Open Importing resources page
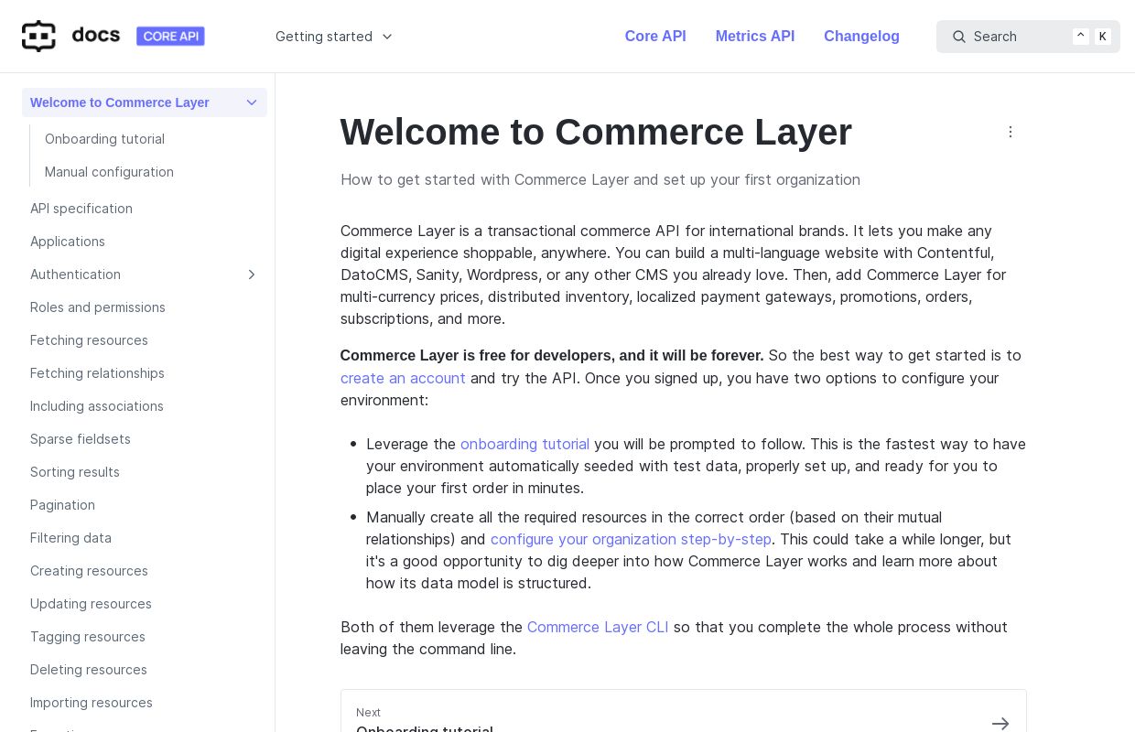The height and width of the screenshot is (732, 1135). pyautogui.click(x=92, y=703)
